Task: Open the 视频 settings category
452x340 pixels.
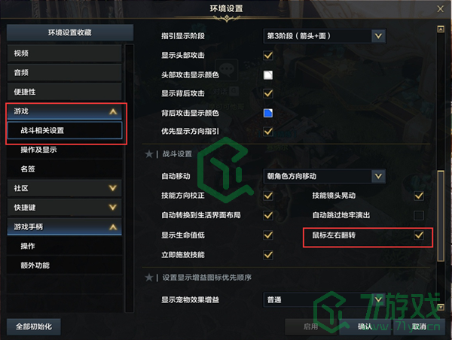Action: tap(64, 53)
